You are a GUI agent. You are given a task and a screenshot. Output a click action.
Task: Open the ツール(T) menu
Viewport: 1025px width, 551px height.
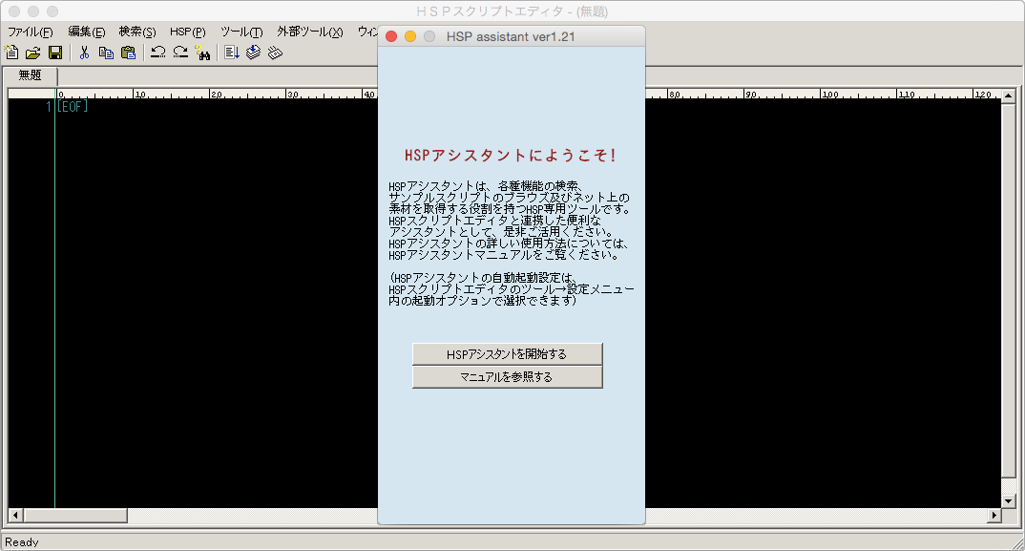(x=241, y=32)
